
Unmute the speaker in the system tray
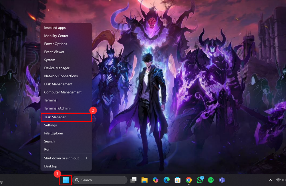[284, 180]
